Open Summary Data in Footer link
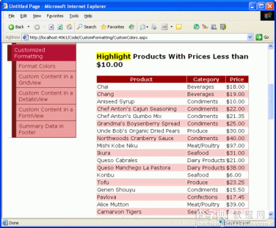Image resolution: width=276 pixels, height=228 pixels. coord(41,129)
